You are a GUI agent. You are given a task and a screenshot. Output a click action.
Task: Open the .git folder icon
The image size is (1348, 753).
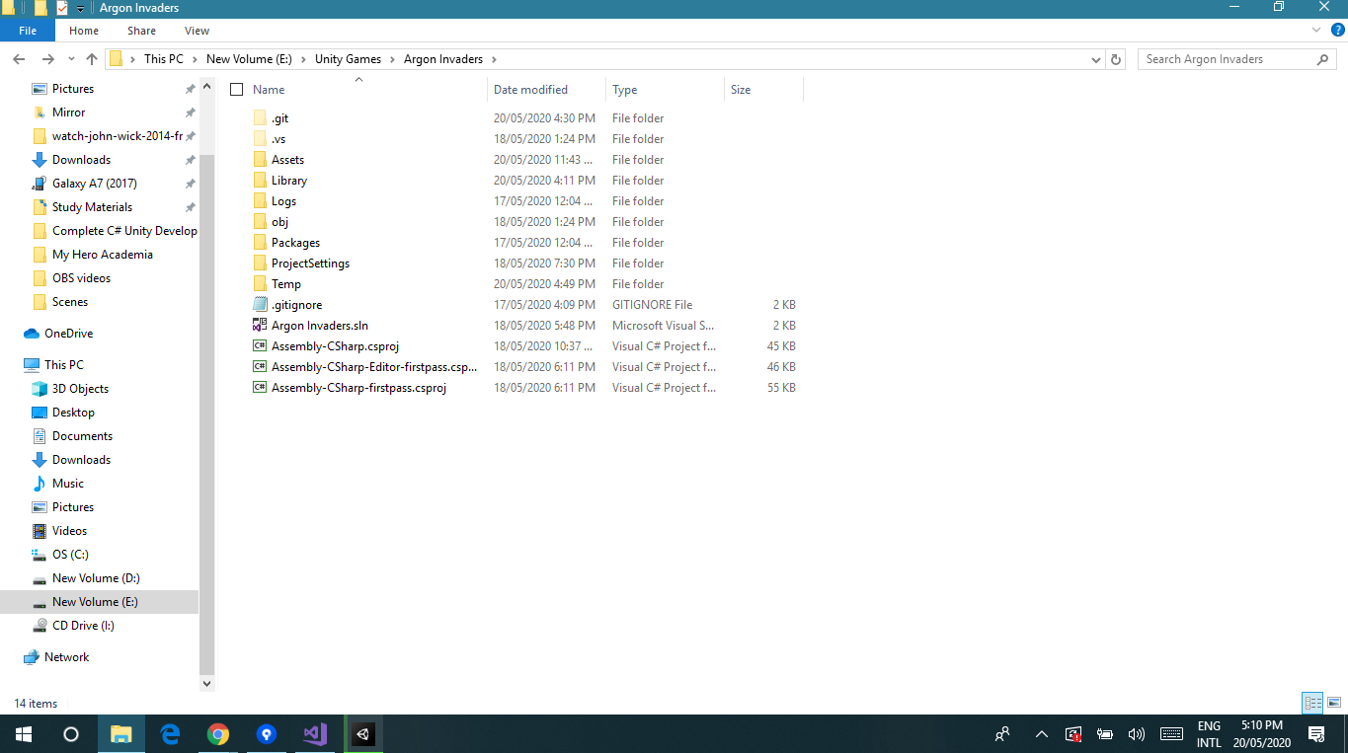(260, 118)
